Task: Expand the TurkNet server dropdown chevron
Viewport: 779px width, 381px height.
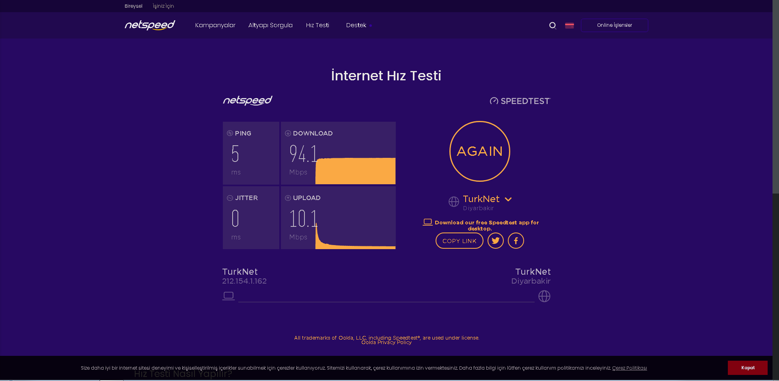Action: [508, 199]
